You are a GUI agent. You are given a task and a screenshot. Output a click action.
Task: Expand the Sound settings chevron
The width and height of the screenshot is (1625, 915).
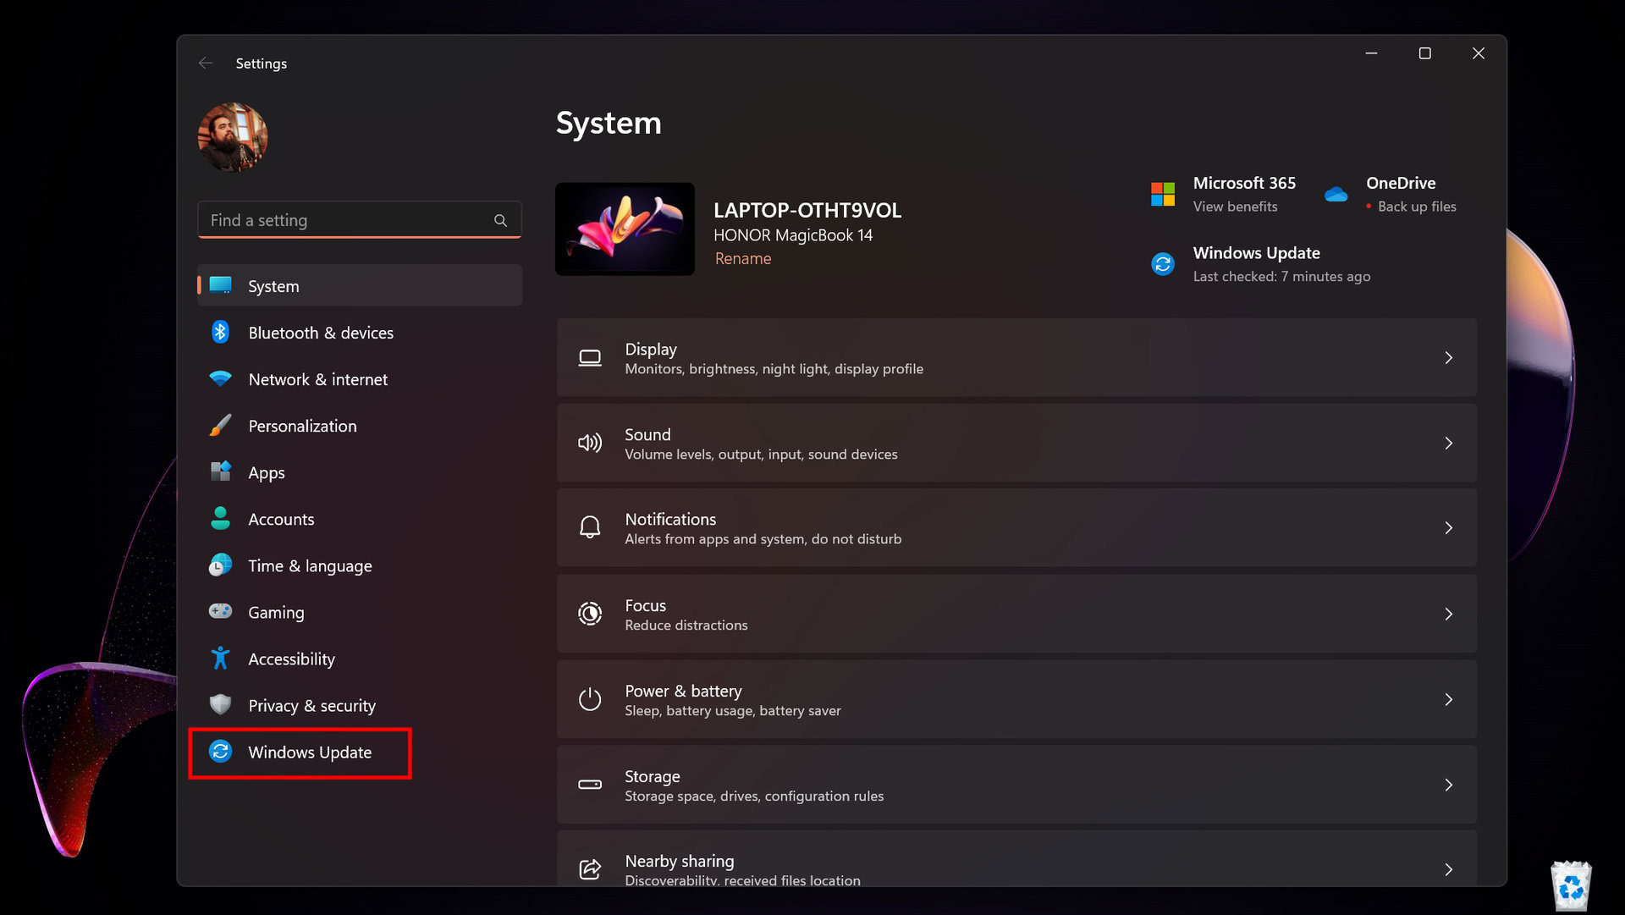point(1448,444)
